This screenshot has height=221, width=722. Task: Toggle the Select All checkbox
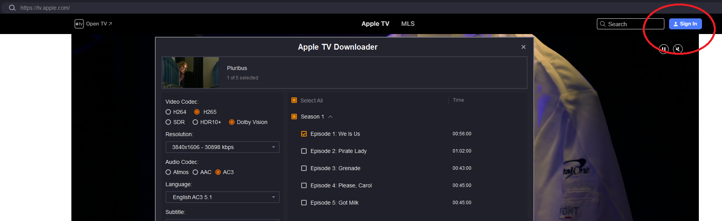point(294,100)
